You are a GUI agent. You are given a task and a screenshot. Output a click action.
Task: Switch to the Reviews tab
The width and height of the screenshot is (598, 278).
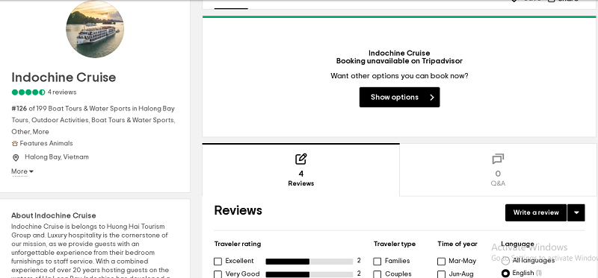pyautogui.click(x=301, y=170)
